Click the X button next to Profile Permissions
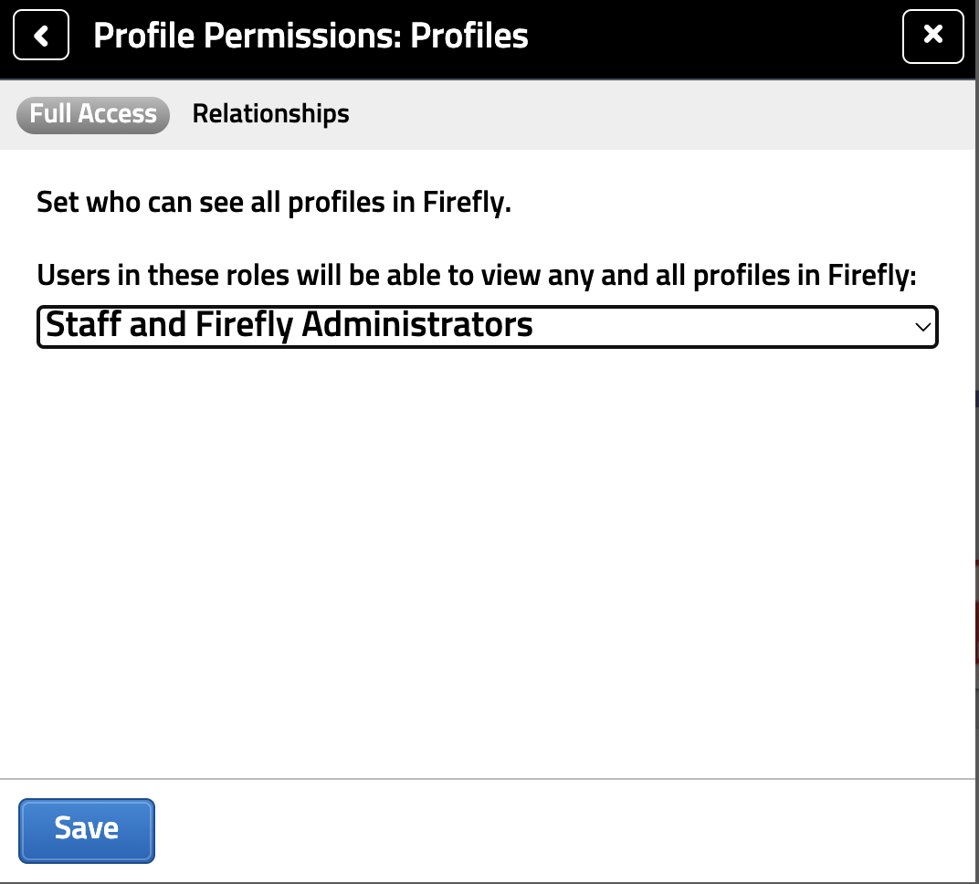 933,37
